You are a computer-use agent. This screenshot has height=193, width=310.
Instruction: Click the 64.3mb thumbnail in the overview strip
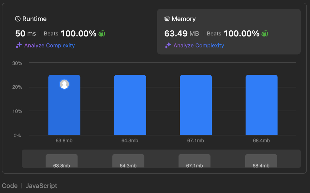128,161
